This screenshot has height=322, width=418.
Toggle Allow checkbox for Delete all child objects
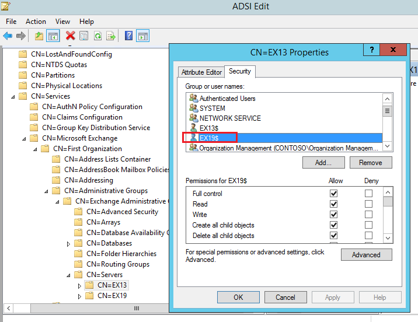pyautogui.click(x=333, y=236)
